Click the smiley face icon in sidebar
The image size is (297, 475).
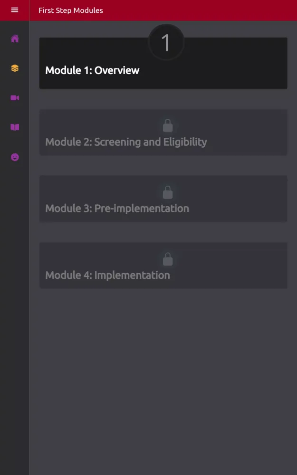[14, 157]
